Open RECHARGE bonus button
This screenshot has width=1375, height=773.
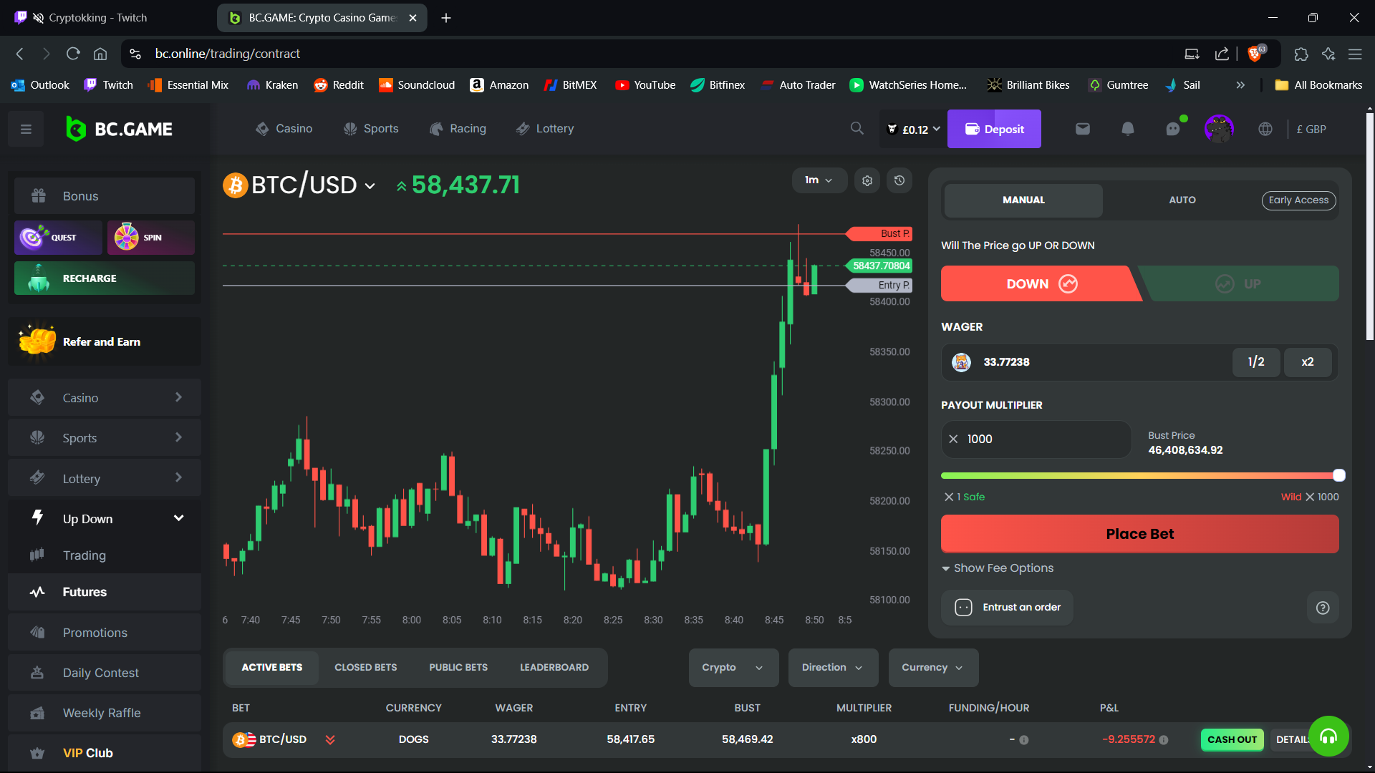(105, 278)
